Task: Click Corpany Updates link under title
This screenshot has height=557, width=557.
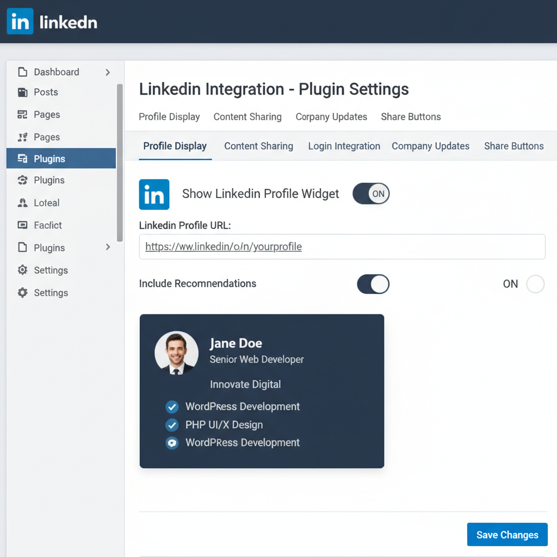Action: 331,117
